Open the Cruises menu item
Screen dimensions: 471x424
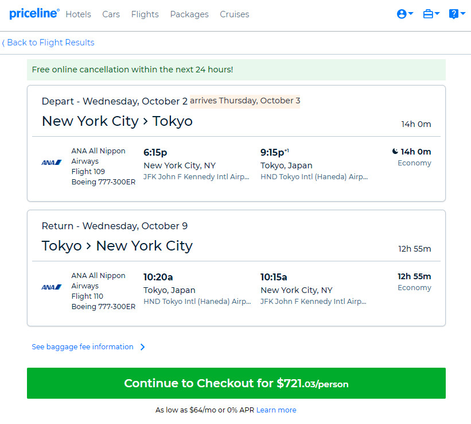(x=234, y=14)
